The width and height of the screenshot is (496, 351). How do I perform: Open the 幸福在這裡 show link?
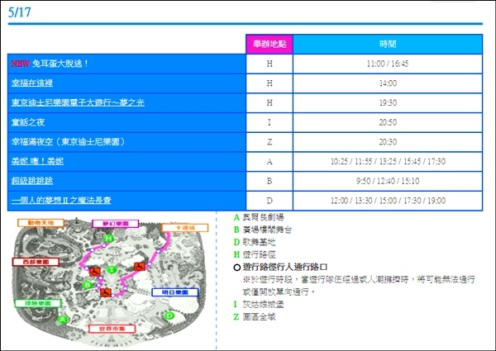click(x=32, y=83)
